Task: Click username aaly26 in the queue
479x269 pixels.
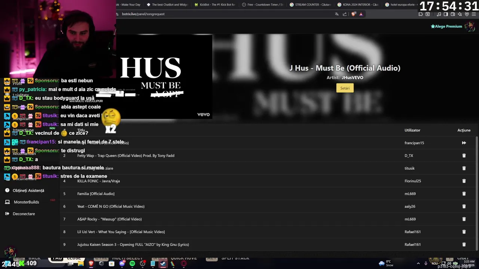Action: pos(410,206)
